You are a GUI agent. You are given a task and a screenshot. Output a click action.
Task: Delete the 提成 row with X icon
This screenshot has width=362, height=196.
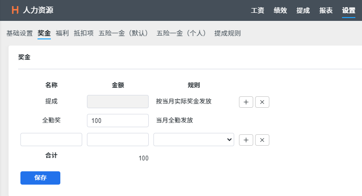[x=262, y=102]
